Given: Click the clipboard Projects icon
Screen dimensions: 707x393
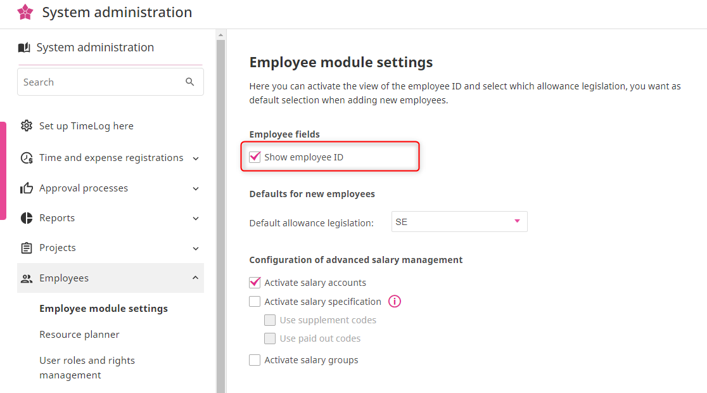Looking at the screenshot, I should 27,248.
